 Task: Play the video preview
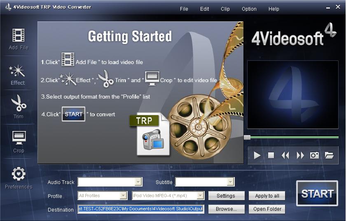257,155
